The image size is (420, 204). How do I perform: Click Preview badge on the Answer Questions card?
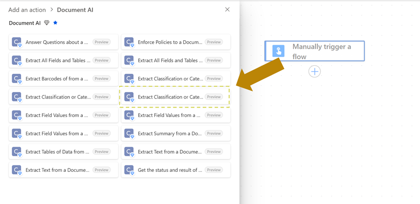point(101,42)
